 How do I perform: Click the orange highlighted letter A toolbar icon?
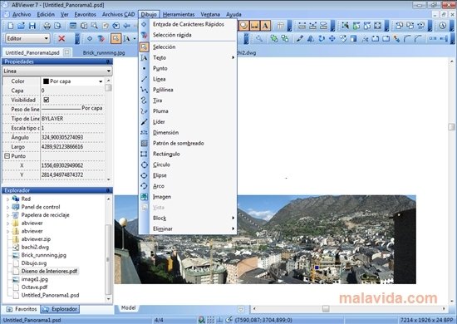coord(265,26)
